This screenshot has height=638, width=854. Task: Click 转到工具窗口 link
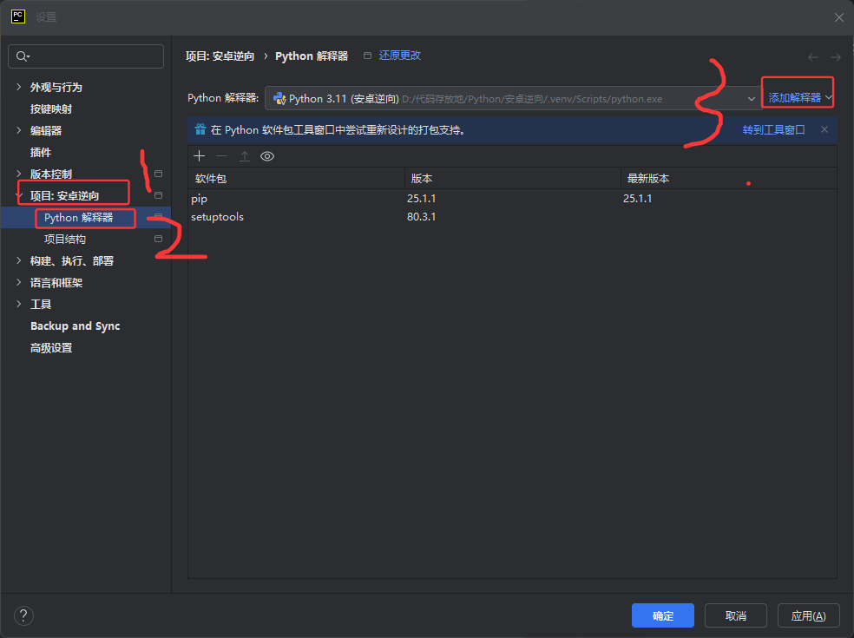[773, 129]
